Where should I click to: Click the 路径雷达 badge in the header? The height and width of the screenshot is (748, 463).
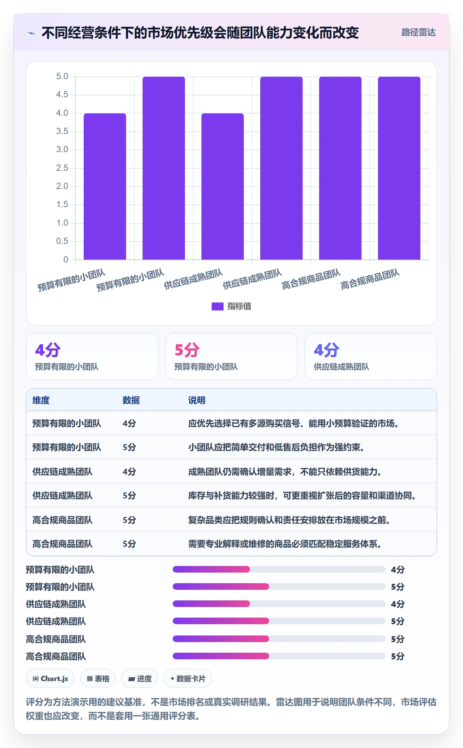(x=418, y=32)
